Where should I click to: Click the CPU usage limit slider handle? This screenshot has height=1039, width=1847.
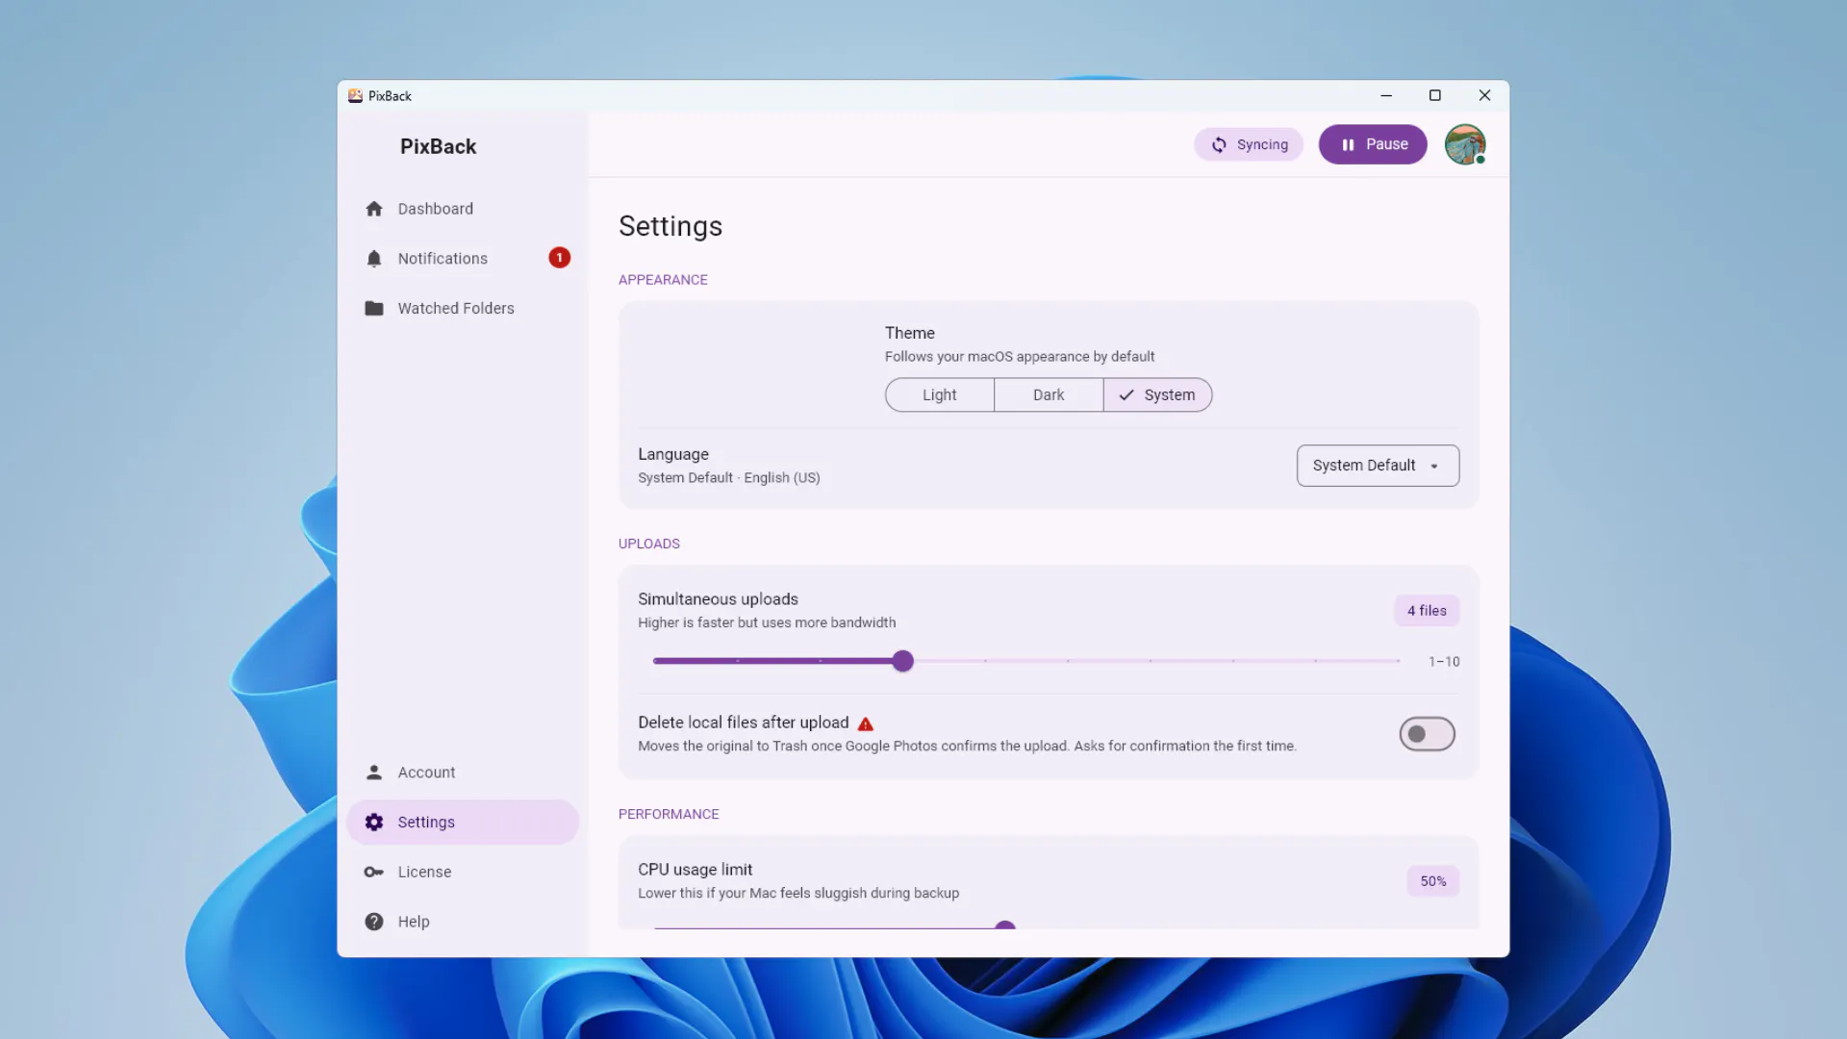[1005, 925]
